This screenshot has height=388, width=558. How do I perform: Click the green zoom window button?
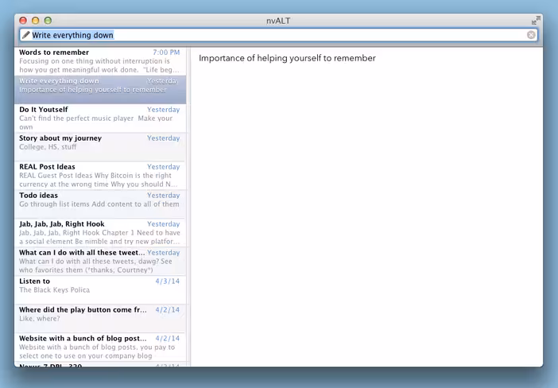(48, 21)
